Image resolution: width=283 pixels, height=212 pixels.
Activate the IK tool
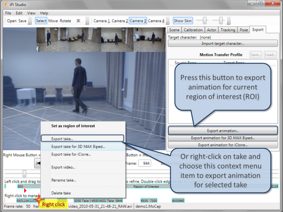78,21
